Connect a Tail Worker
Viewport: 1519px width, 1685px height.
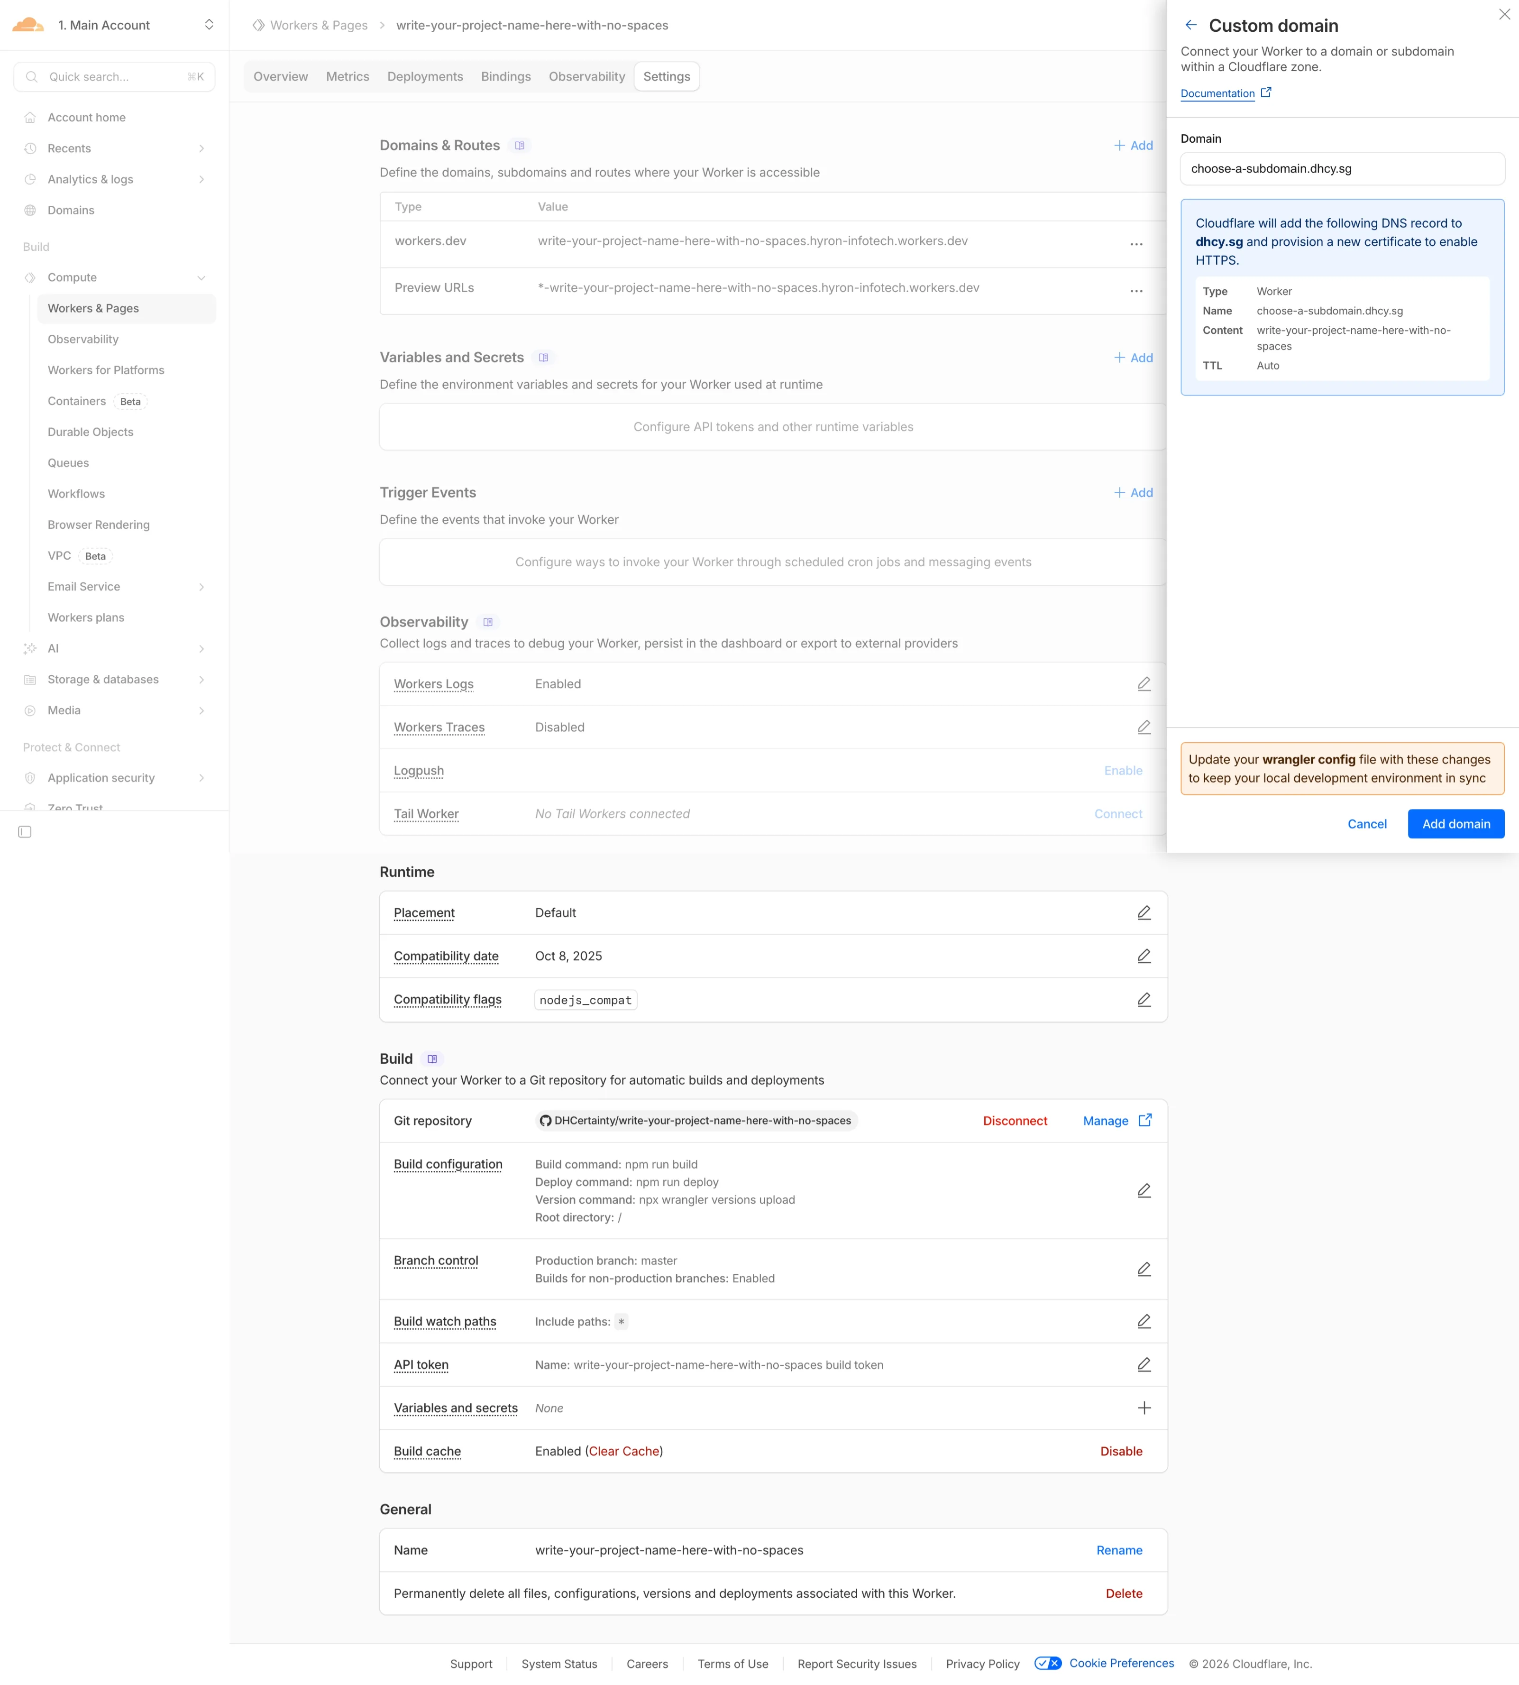pyautogui.click(x=1118, y=814)
